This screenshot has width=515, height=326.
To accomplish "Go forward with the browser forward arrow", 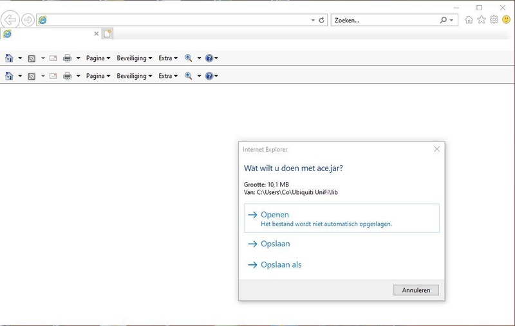I will click(28, 20).
